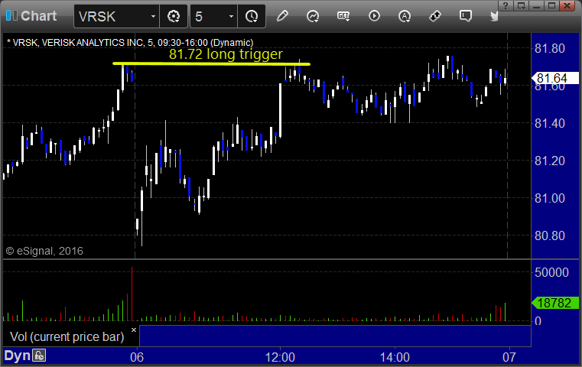The width and height of the screenshot is (582, 367).
Task: Select the pencil drawing tool
Action: (282, 16)
